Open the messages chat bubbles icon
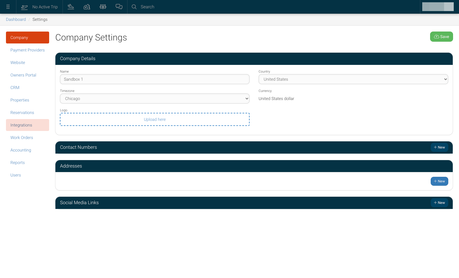Screen dimensions: 459x278 coord(119,7)
